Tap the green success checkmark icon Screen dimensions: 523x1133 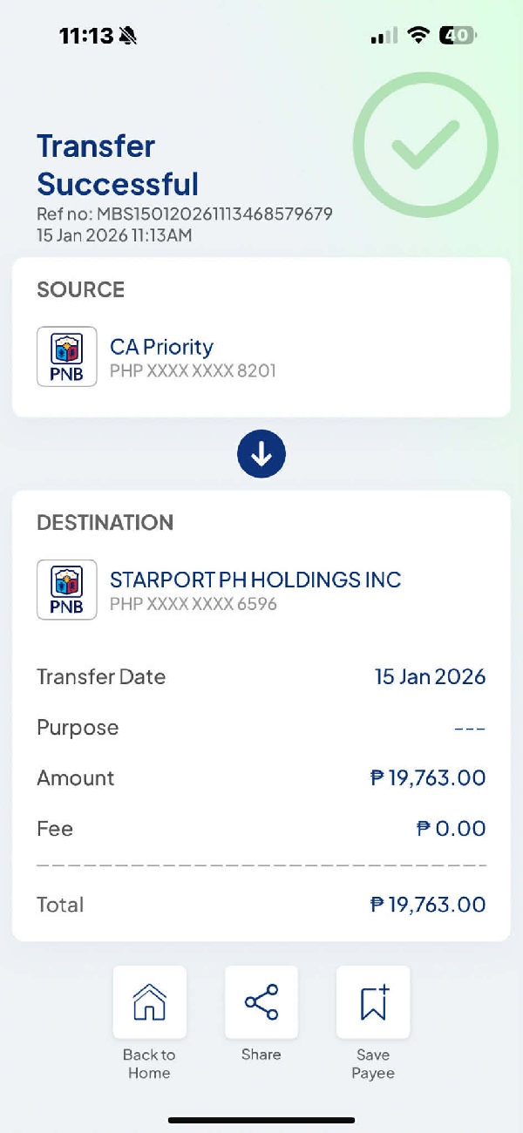coord(425,145)
